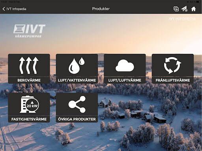
Task: Select the LUFT/VATTENVÄRME label
Action: pos(77,80)
